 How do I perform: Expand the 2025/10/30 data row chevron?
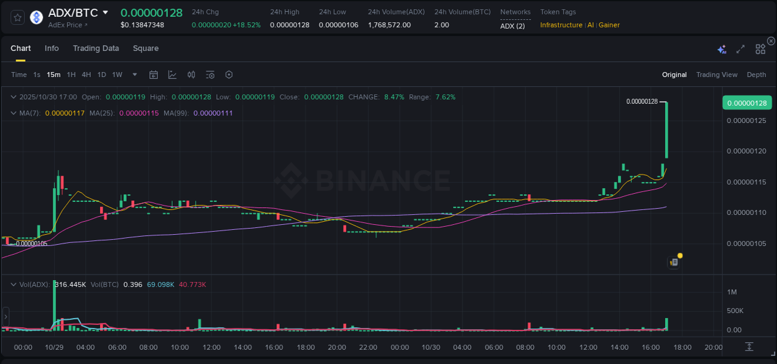click(13, 97)
